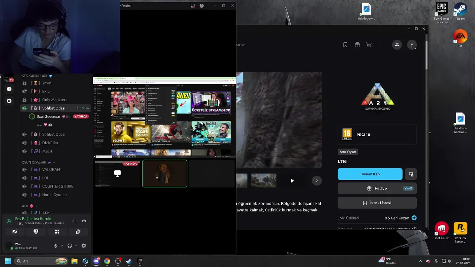Select the green-outlined participant video tile
The width and height of the screenshot is (475, 267).
click(x=165, y=174)
